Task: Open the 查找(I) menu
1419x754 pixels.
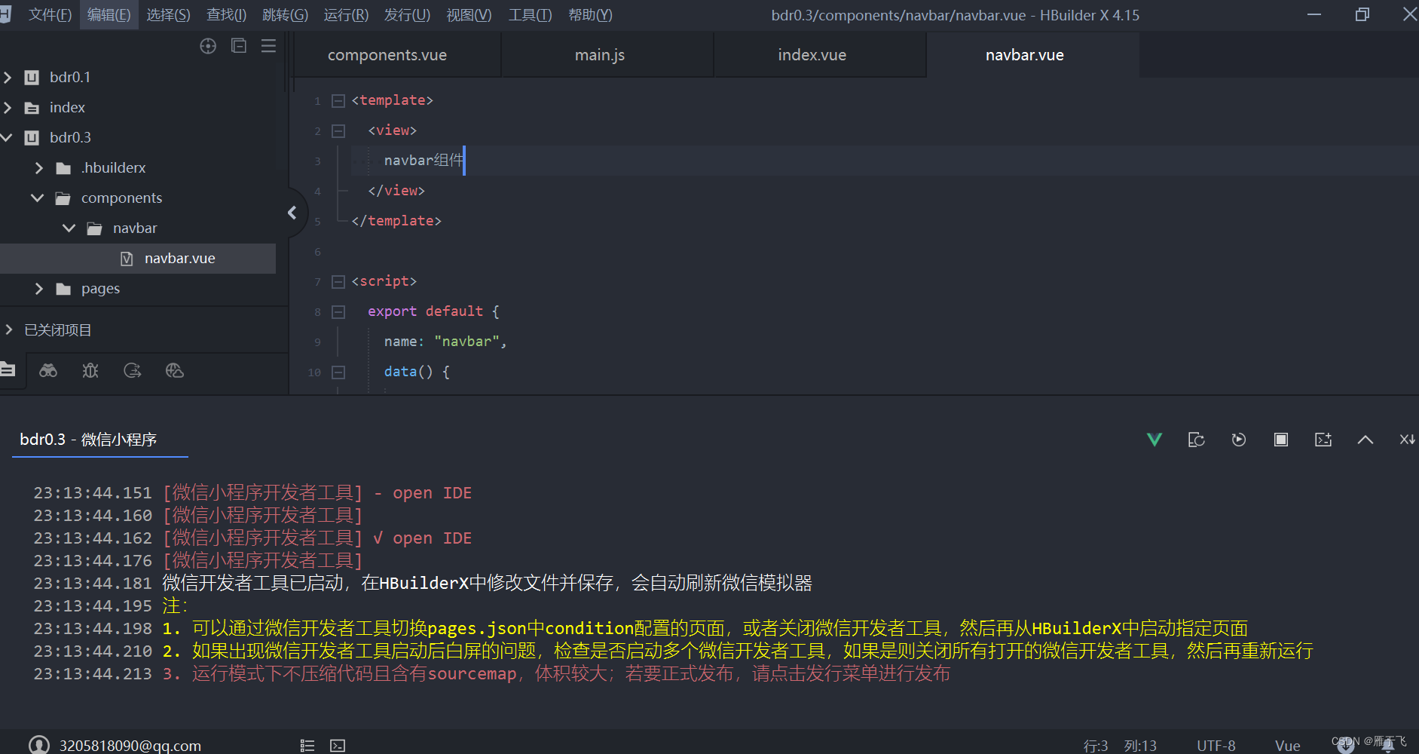Action: (226, 15)
